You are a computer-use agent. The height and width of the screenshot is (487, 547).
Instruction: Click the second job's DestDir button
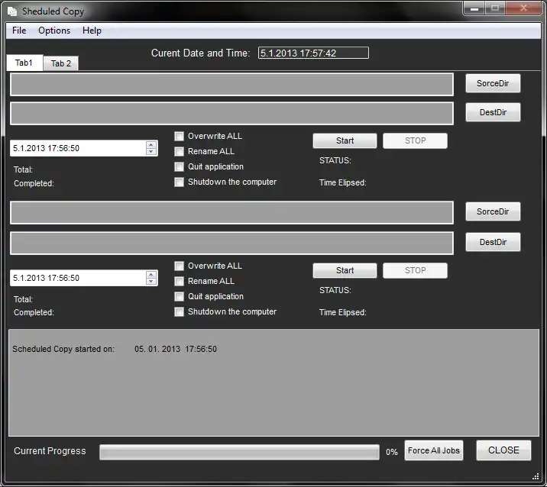tap(493, 242)
